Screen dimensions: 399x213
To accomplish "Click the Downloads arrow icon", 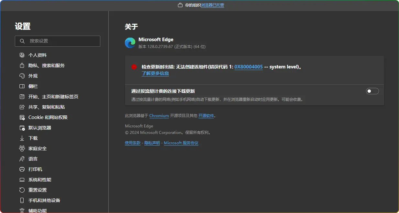I will 22,138.
